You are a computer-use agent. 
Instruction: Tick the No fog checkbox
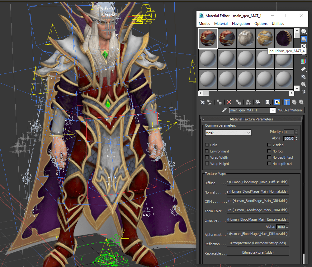point(269,151)
